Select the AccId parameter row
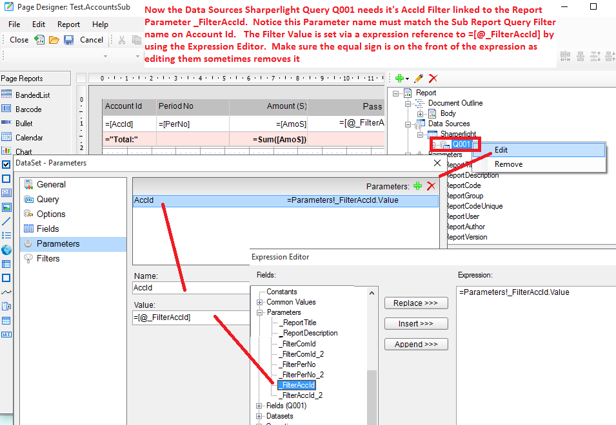 [x=286, y=200]
